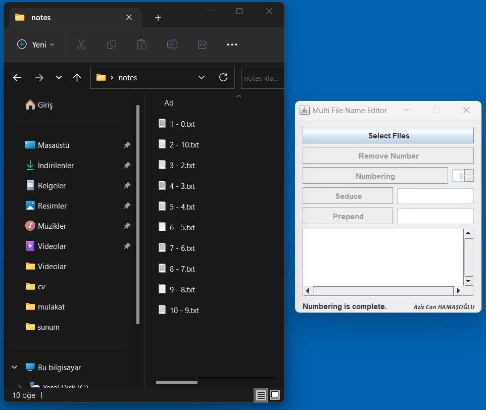
Task: Select the Cut icon in the Explorer toolbar
Action: coord(81,44)
